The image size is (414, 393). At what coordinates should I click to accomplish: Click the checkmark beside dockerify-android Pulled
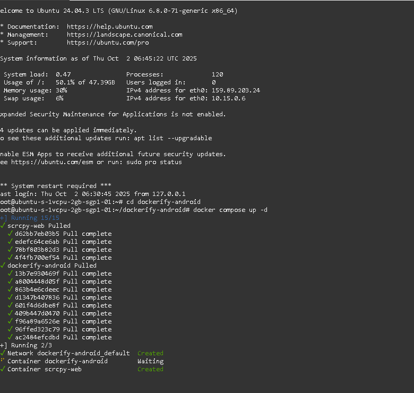pyautogui.click(x=3, y=265)
